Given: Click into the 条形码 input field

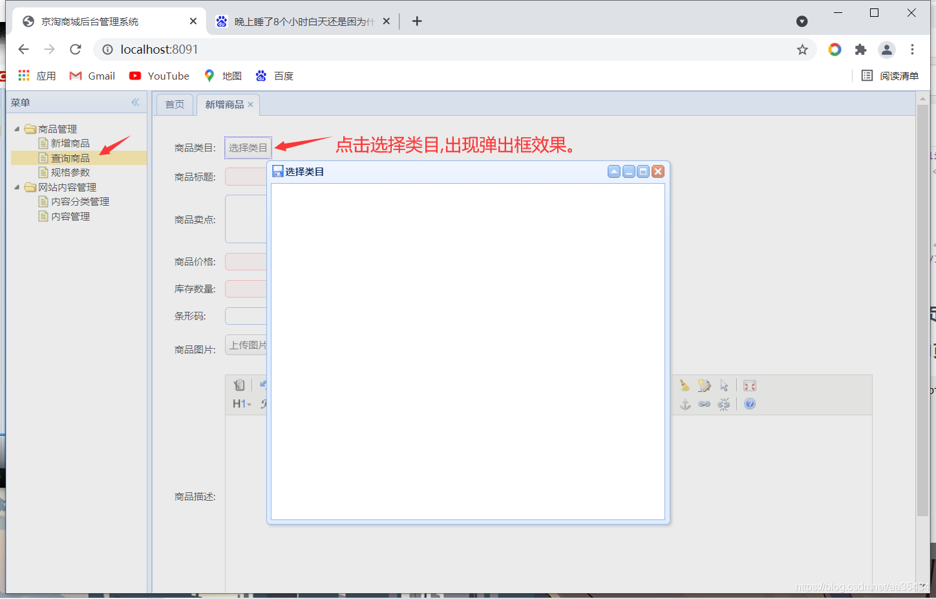Looking at the screenshot, I should click(246, 316).
